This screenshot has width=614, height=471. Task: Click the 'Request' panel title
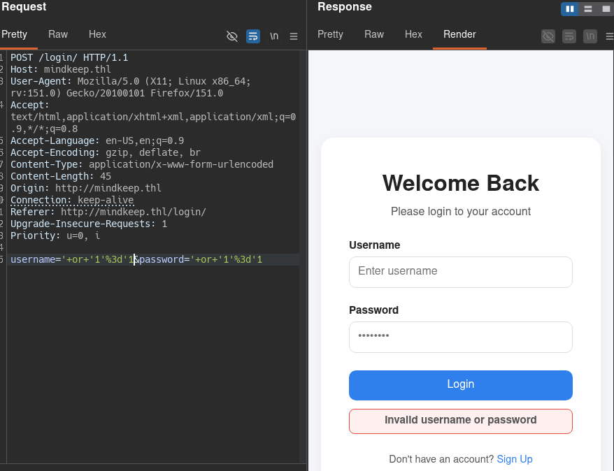[x=24, y=7]
